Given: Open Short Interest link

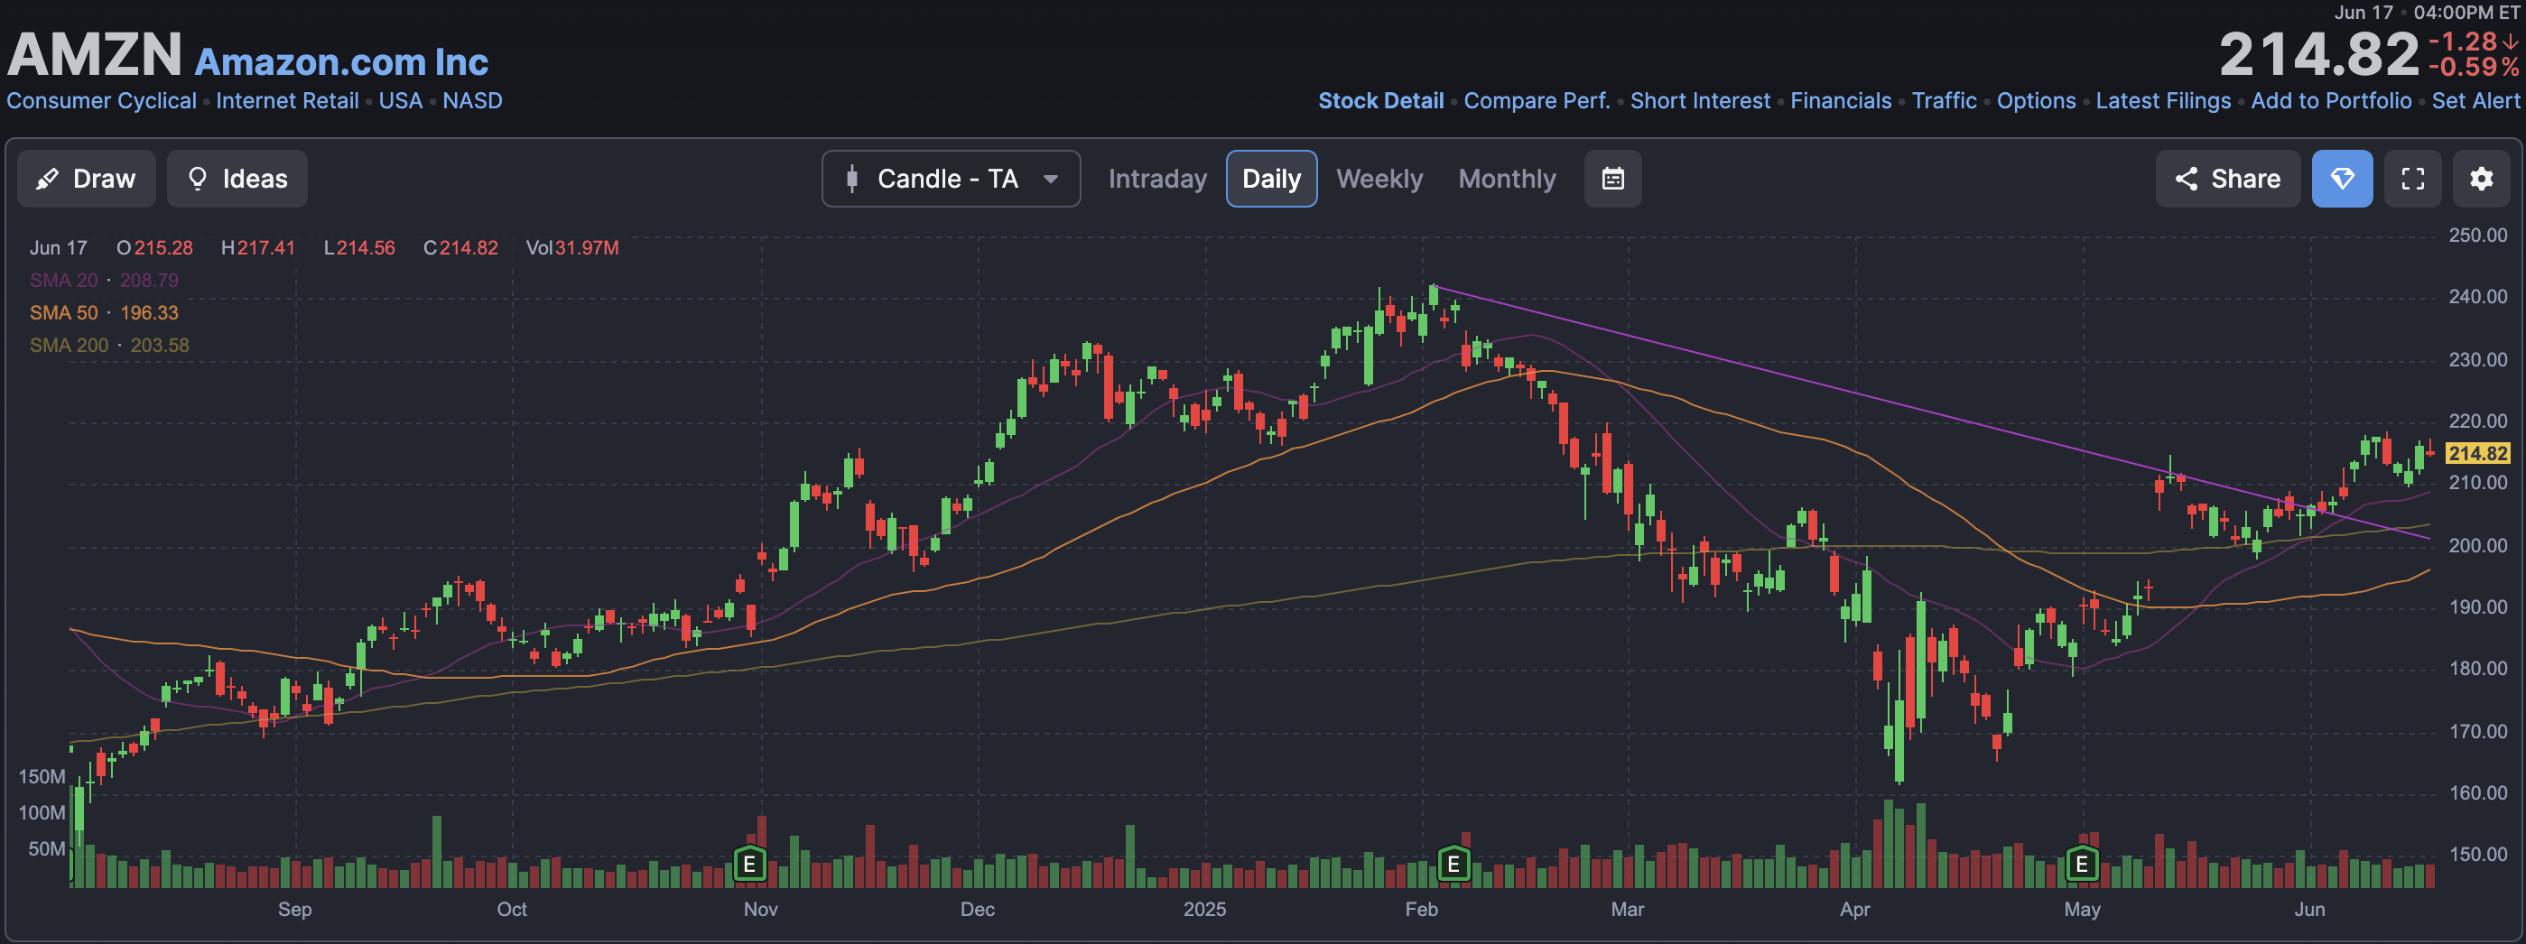Looking at the screenshot, I should [1699, 101].
